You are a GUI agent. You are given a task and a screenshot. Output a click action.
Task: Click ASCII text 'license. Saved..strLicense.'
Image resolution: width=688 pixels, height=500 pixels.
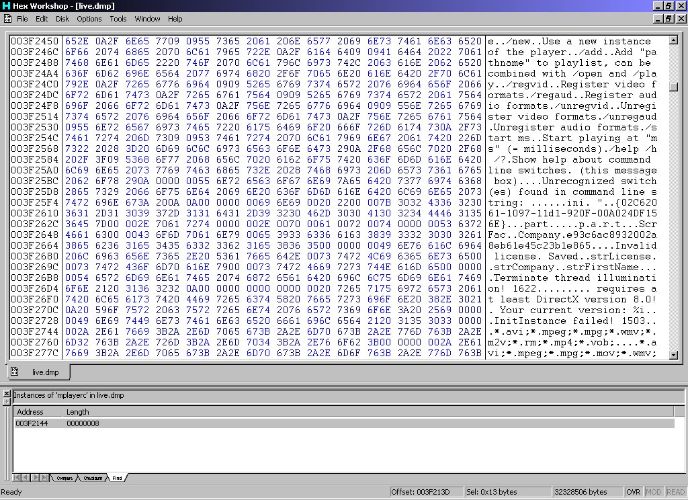pyautogui.click(x=575, y=256)
